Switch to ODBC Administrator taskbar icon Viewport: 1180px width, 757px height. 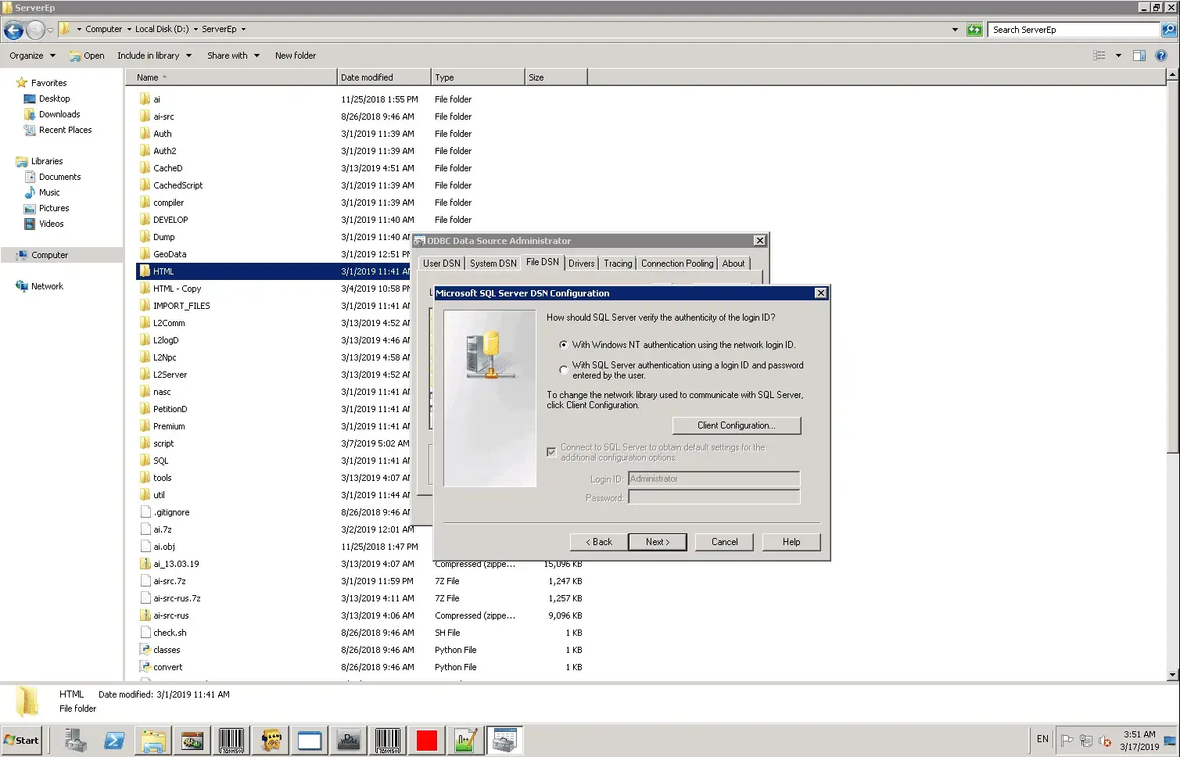(505, 740)
